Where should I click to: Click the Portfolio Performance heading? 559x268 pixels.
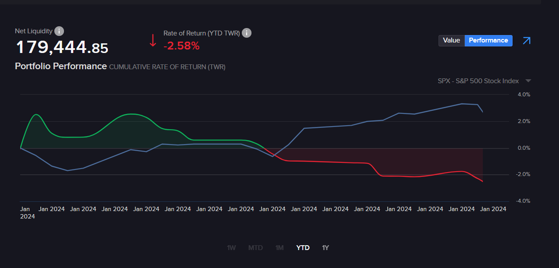pyautogui.click(x=61, y=66)
